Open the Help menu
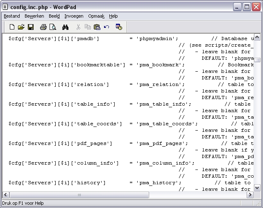The image size is (263, 208). point(113,16)
